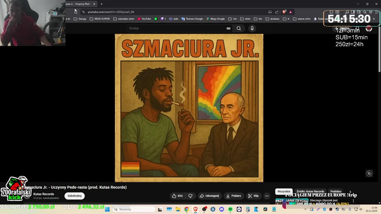The image size is (381, 214).
Task: Cast the page with address bar screen icon
Action: click(x=270, y=12)
